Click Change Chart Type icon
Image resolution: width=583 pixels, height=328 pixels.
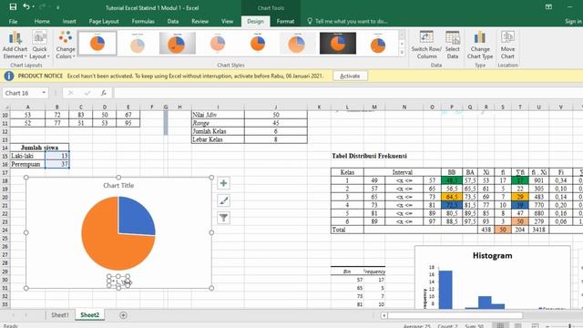click(480, 45)
